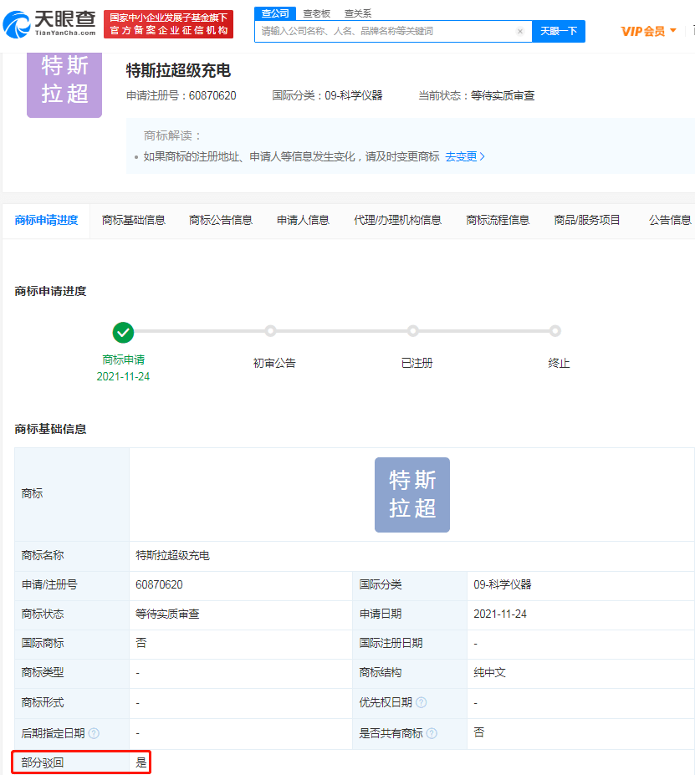Open the VIP会员 dropdown menu
695x775 pixels.
tap(648, 31)
